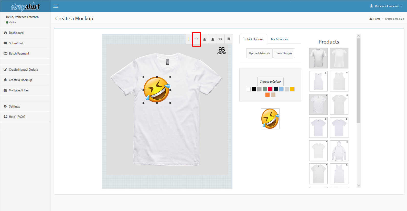Click the Online status text
Viewport: 407px width, 211px height.
(13, 23)
